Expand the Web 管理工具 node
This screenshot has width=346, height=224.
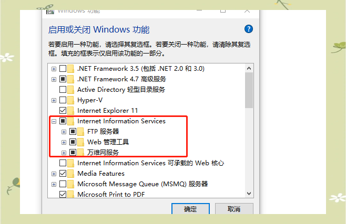(x=64, y=142)
